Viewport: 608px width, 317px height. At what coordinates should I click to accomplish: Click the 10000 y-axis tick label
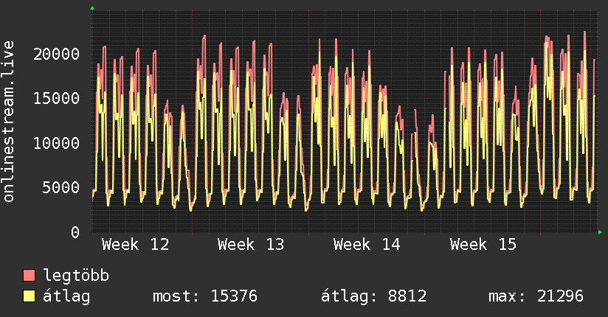tap(57, 143)
